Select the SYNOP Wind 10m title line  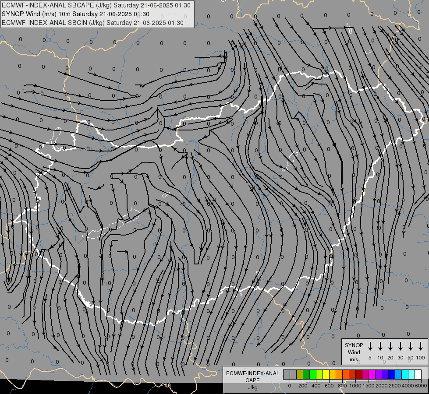click(75, 14)
